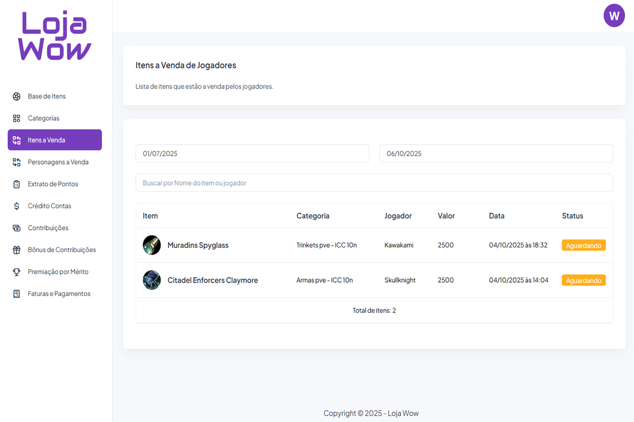634x422 pixels.
Task: Select Itens a Venda menu item
Action: click(x=55, y=140)
